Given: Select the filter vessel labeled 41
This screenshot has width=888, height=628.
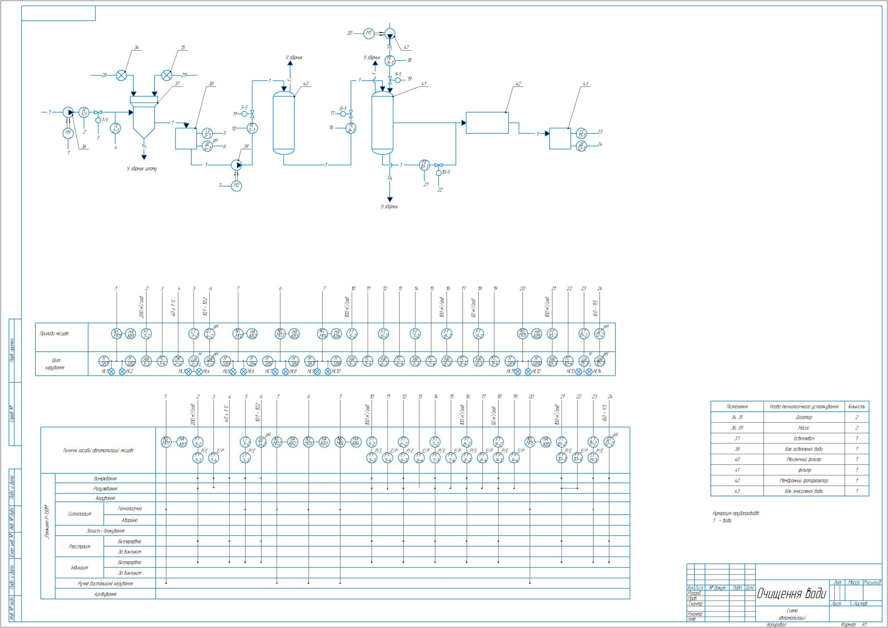Looking at the screenshot, I should [x=383, y=123].
